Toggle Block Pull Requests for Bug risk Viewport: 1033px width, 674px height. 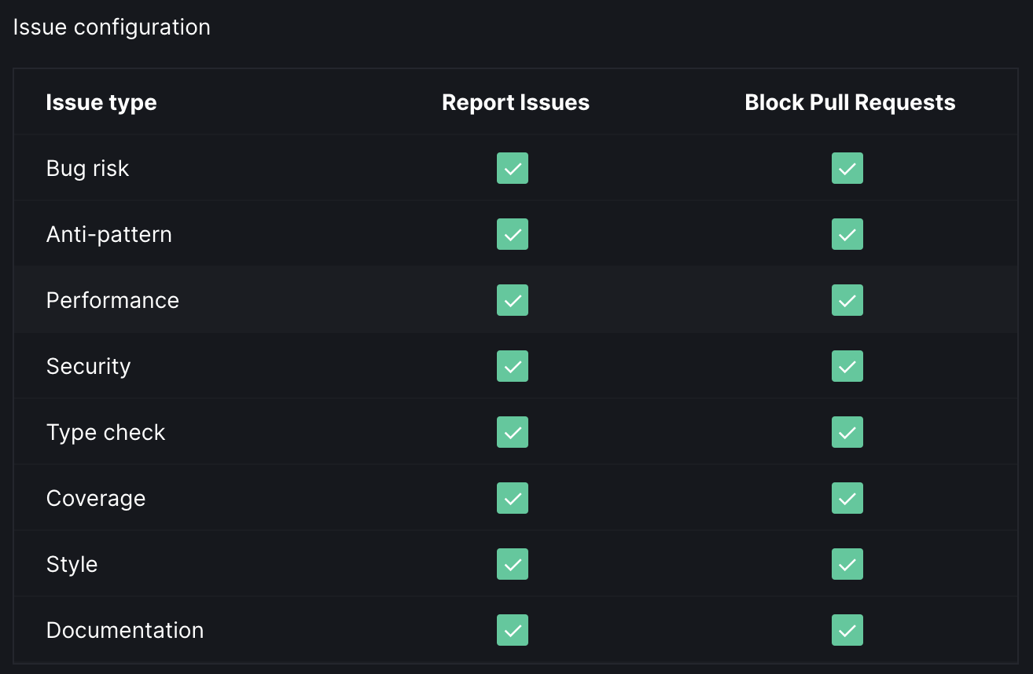[x=847, y=167]
